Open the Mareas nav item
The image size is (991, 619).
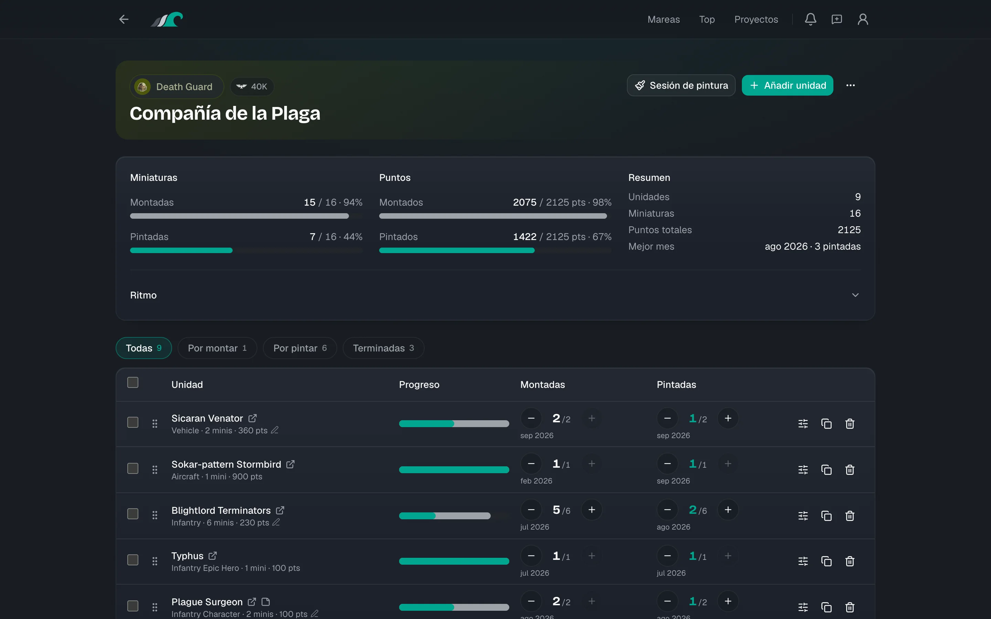[x=663, y=19]
